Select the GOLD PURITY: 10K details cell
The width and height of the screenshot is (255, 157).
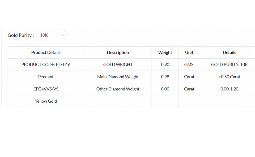[x=229, y=64]
